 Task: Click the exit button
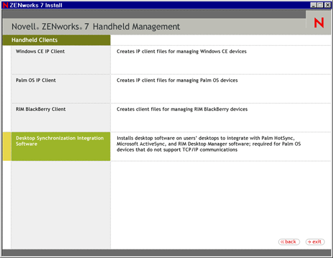tap(315, 241)
